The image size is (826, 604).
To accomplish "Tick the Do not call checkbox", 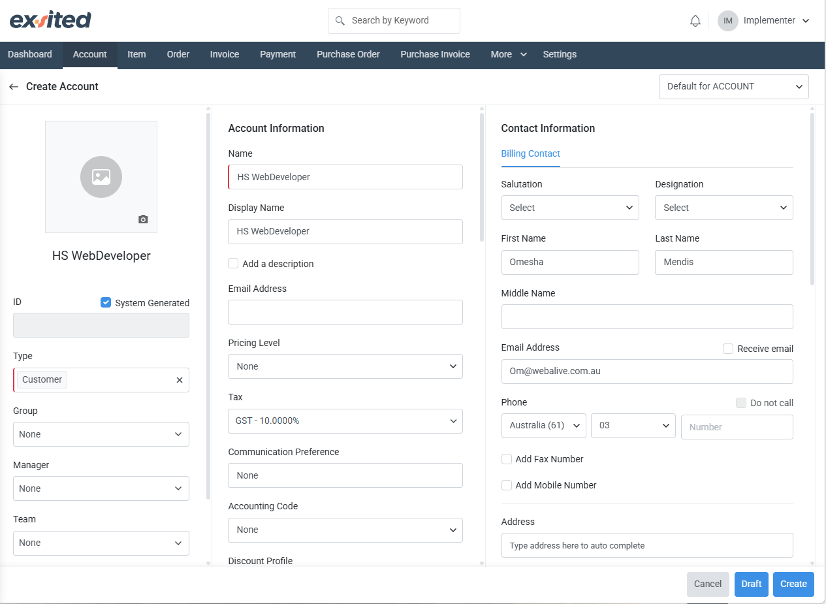I will [x=741, y=403].
